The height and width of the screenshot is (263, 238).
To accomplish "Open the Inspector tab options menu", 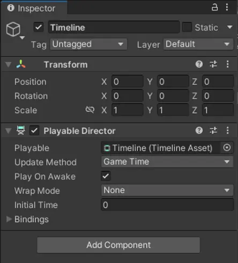I will pos(227,7).
